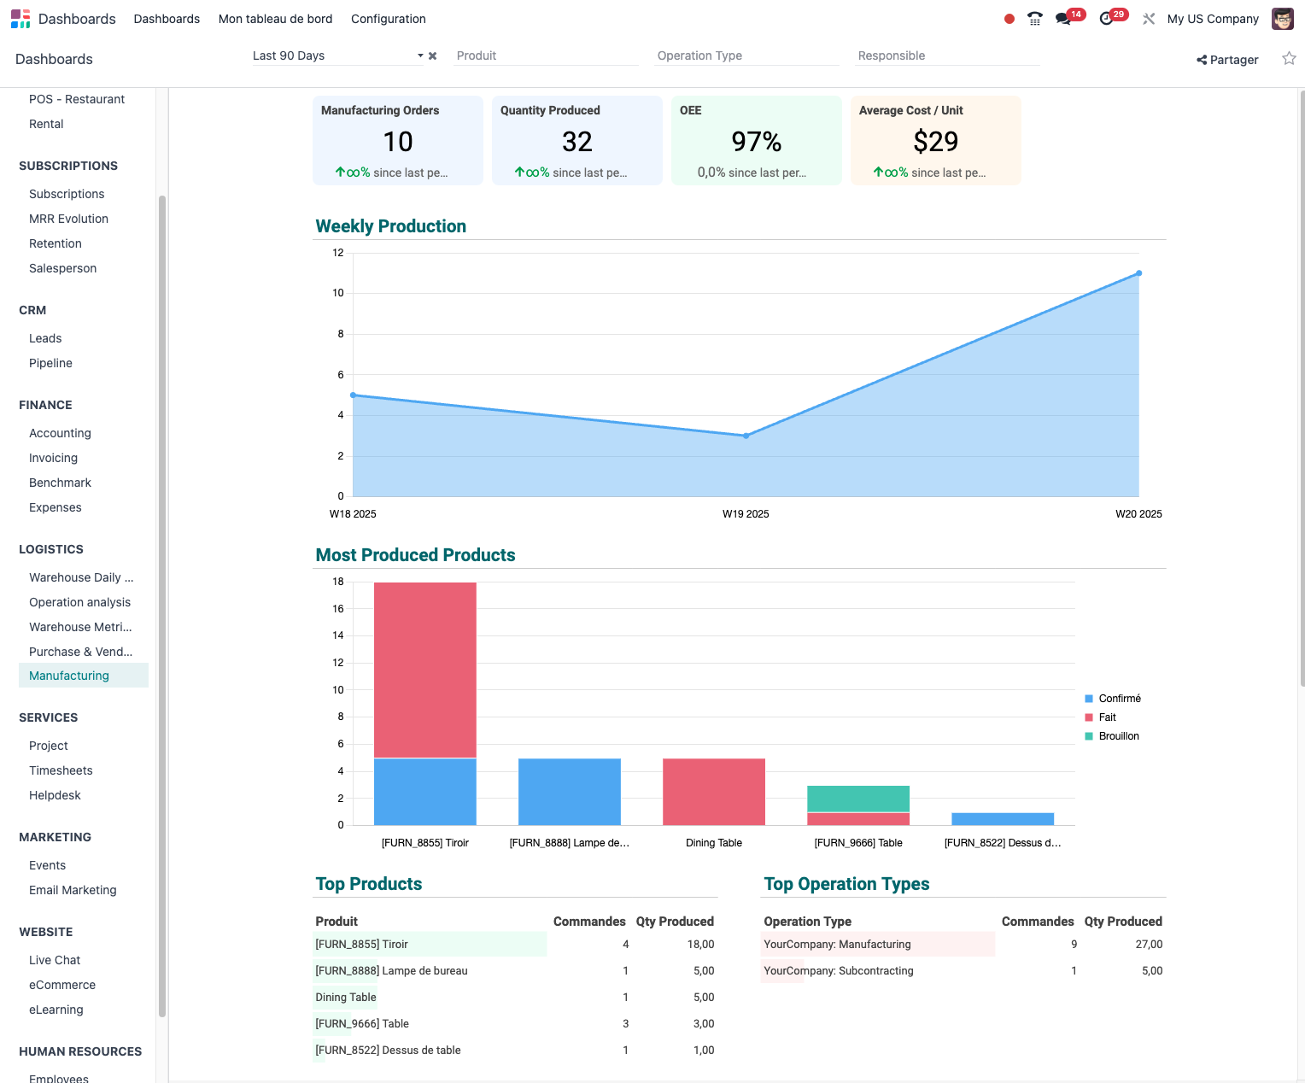Viewport: 1305px width, 1083px height.
Task: Clear the Last 90 Days filter
Action: 433,56
